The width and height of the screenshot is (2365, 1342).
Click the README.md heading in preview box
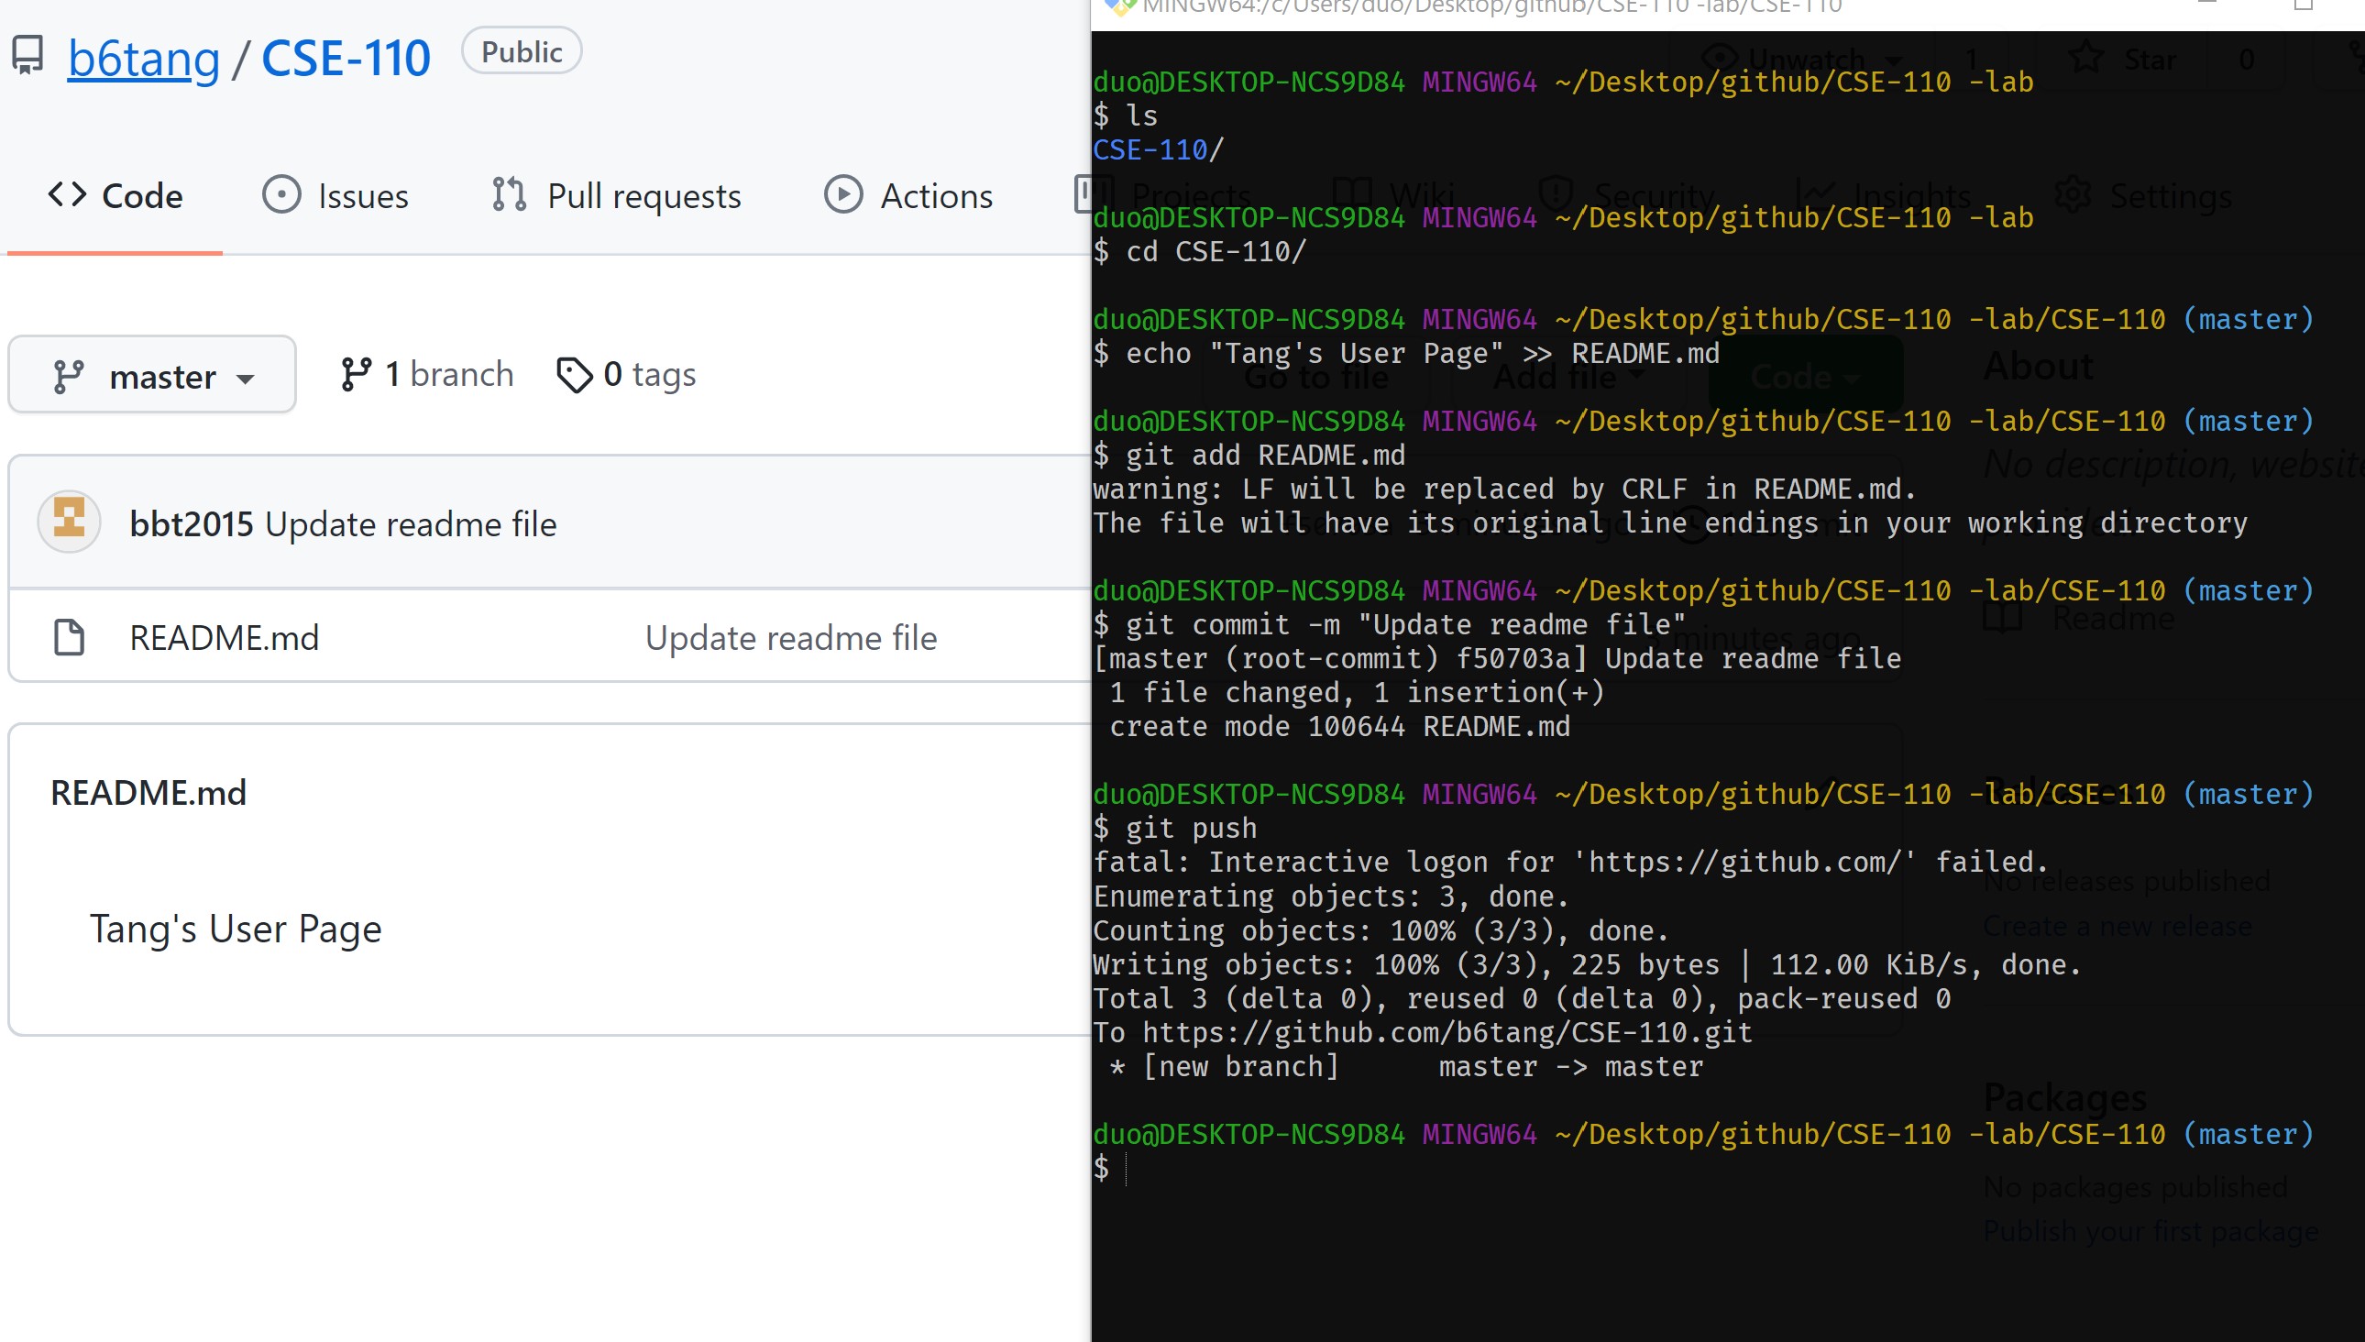click(x=148, y=793)
